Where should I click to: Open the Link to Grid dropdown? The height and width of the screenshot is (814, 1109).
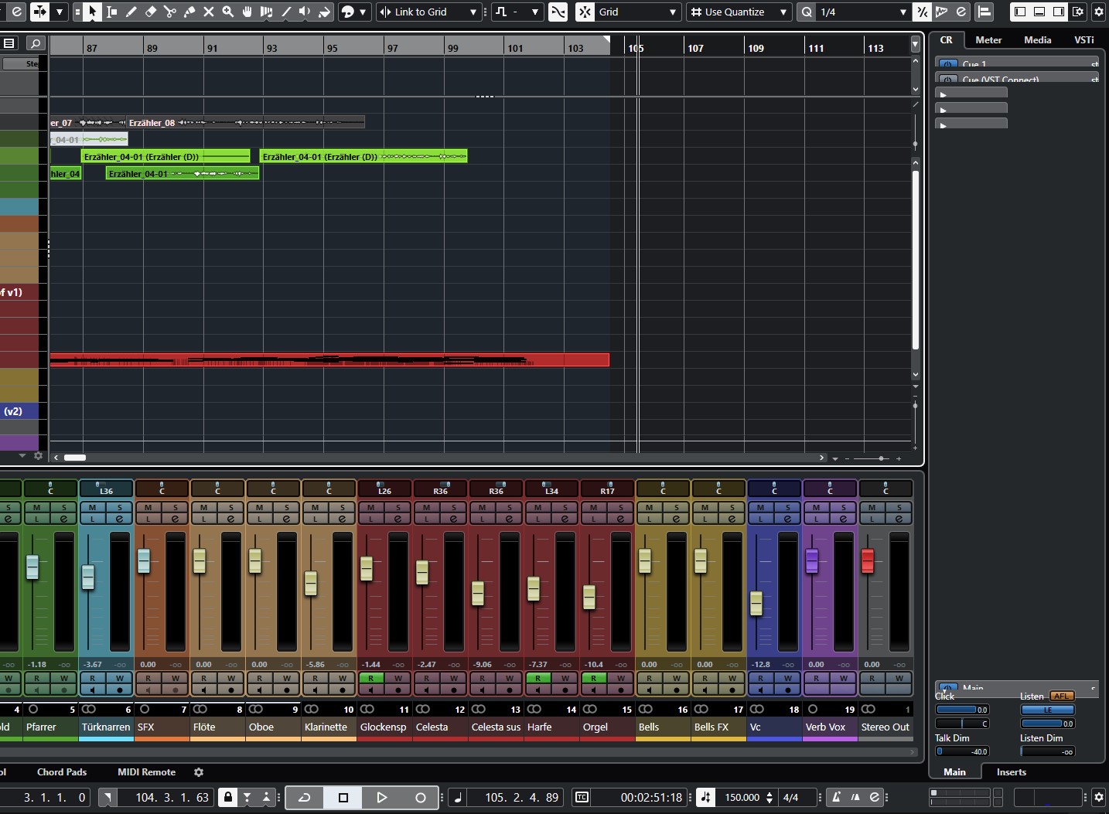coord(429,12)
